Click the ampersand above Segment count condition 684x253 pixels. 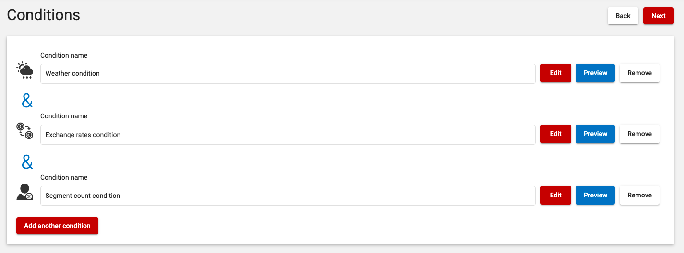click(27, 162)
